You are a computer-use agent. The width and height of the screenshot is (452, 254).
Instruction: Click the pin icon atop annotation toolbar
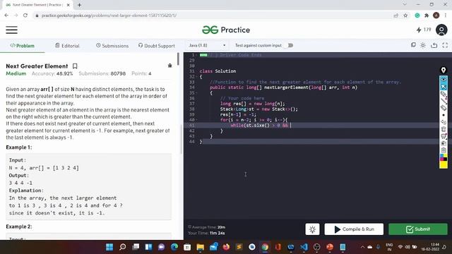click(x=444, y=70)
